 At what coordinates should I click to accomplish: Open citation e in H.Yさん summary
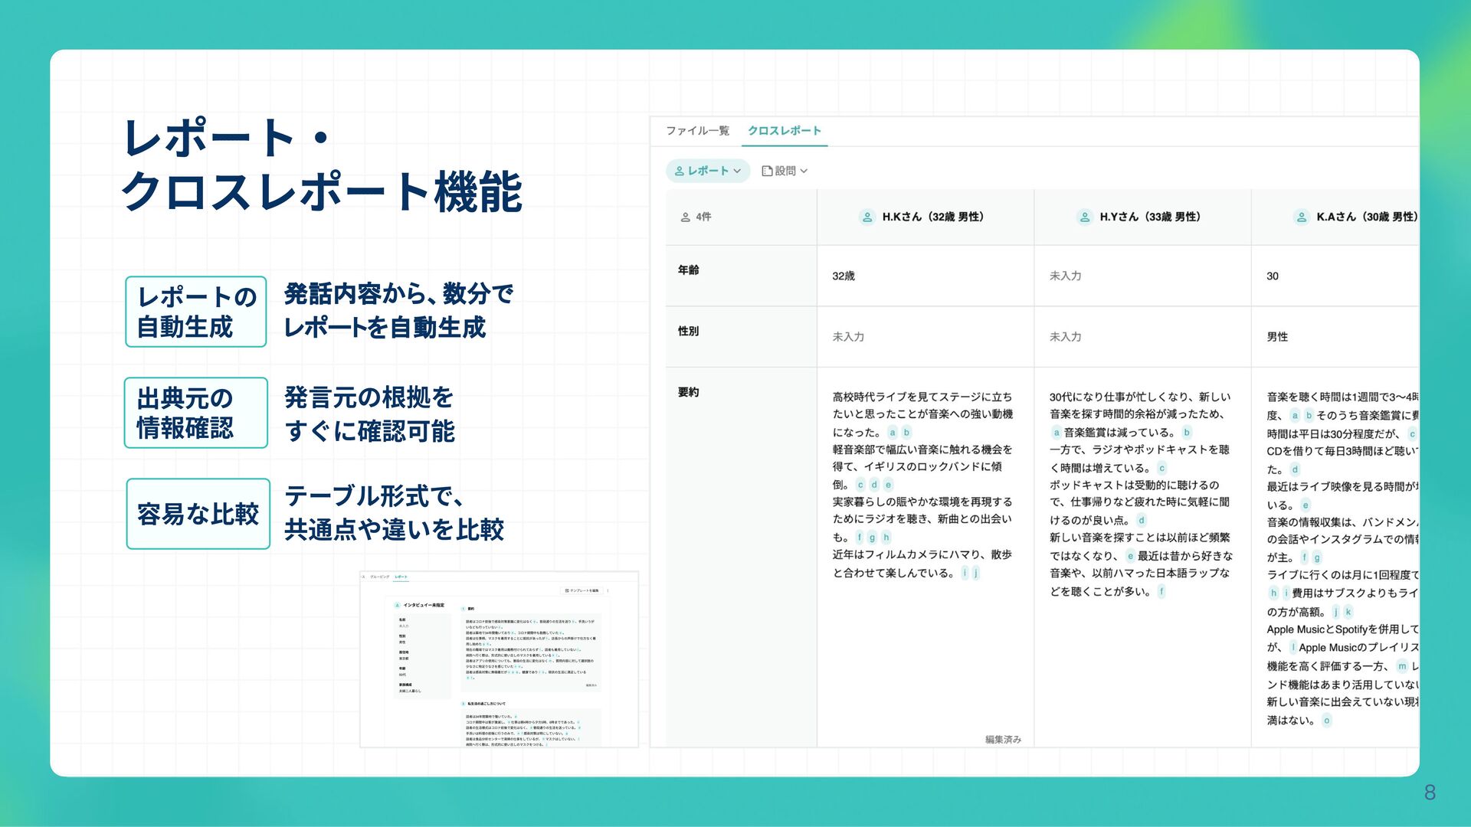coord(1130,556)
